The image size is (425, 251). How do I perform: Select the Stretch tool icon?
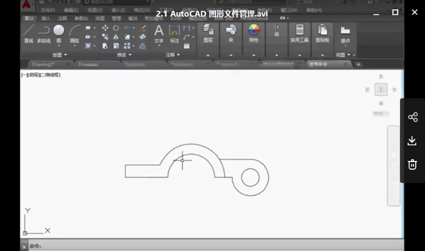click(105, 46)
